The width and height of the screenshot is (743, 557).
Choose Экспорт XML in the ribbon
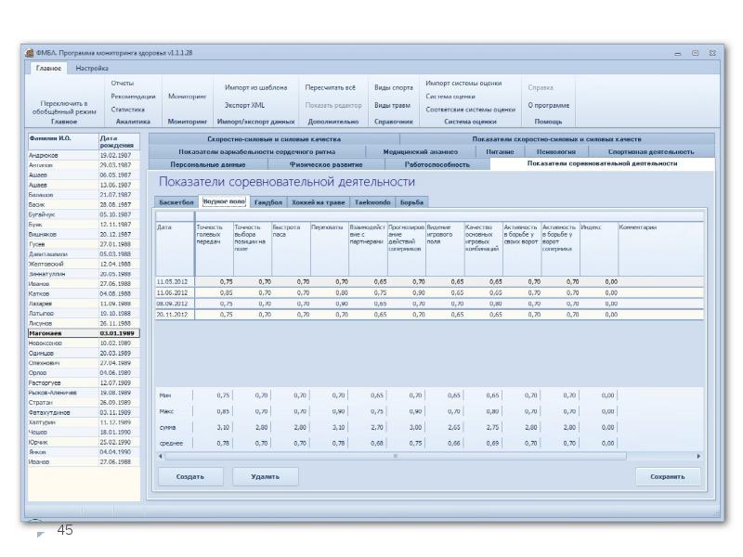(245, 105)
